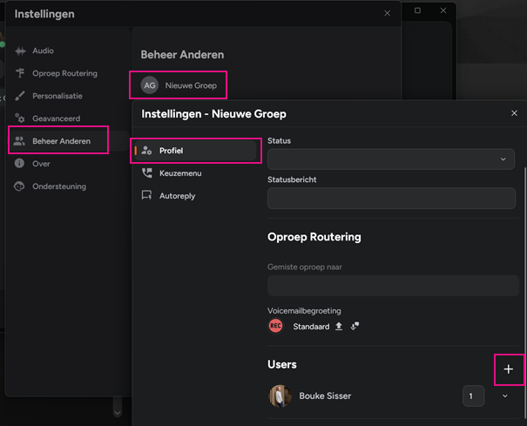Add a user with the plus button
Screen dimensions: 527x426
coord(509,369)
